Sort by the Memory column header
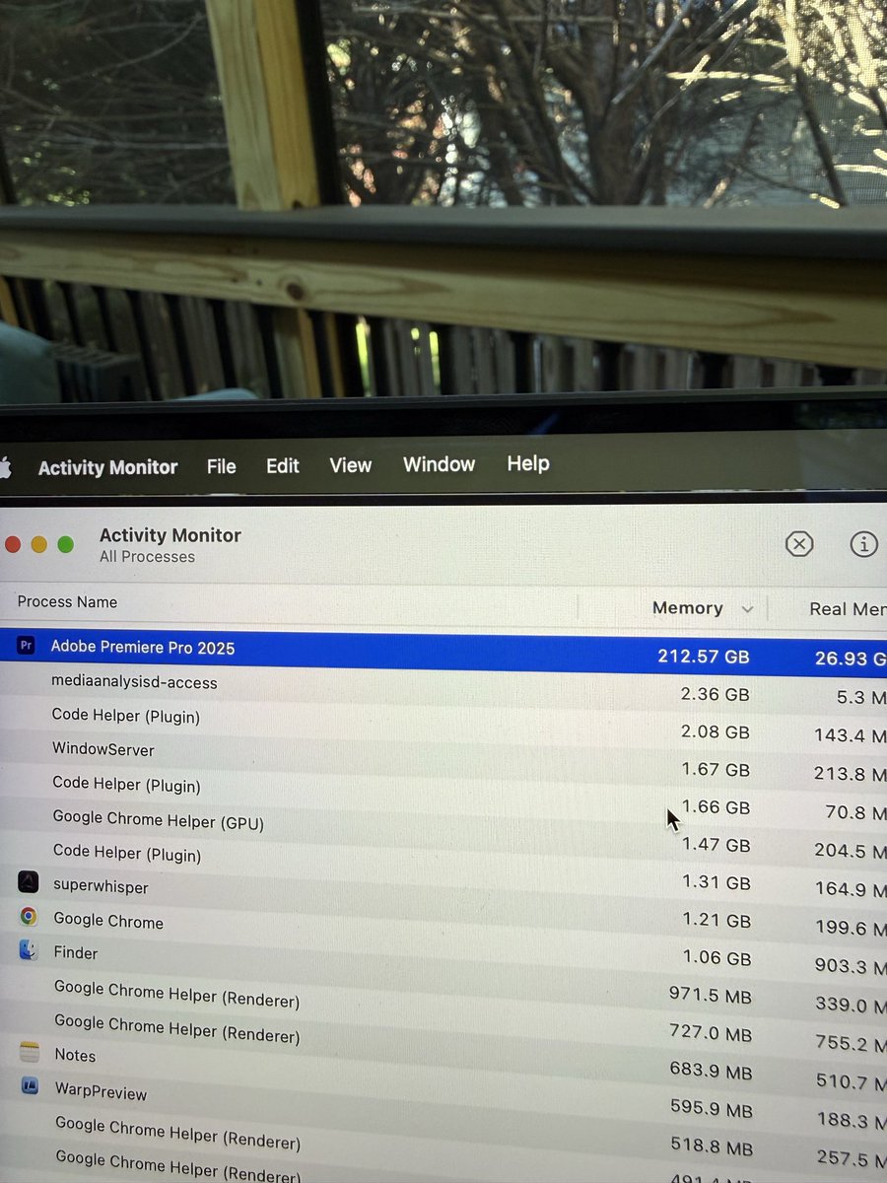This screenshot has width=887, height=1183. [688, 608]
